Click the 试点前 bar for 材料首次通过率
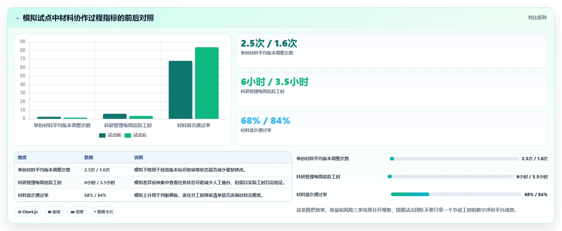Screen dimensions: 562x231 click(x=180, y=90)
